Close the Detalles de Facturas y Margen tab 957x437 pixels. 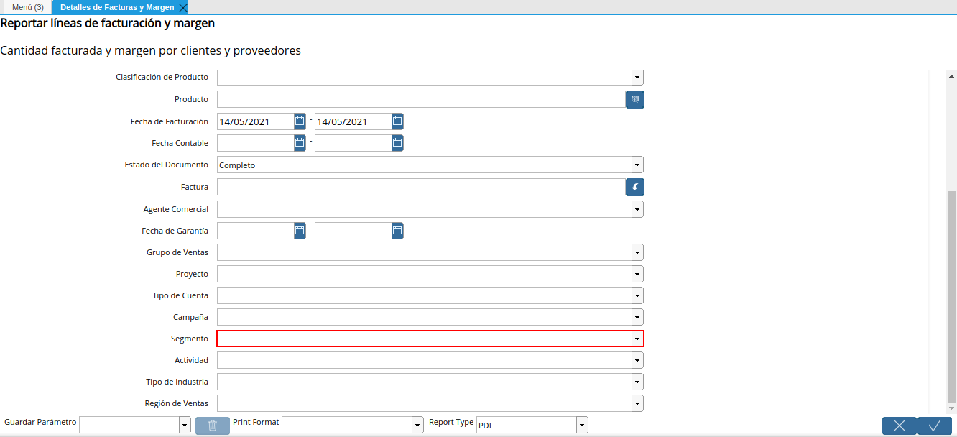pos(182,8)
